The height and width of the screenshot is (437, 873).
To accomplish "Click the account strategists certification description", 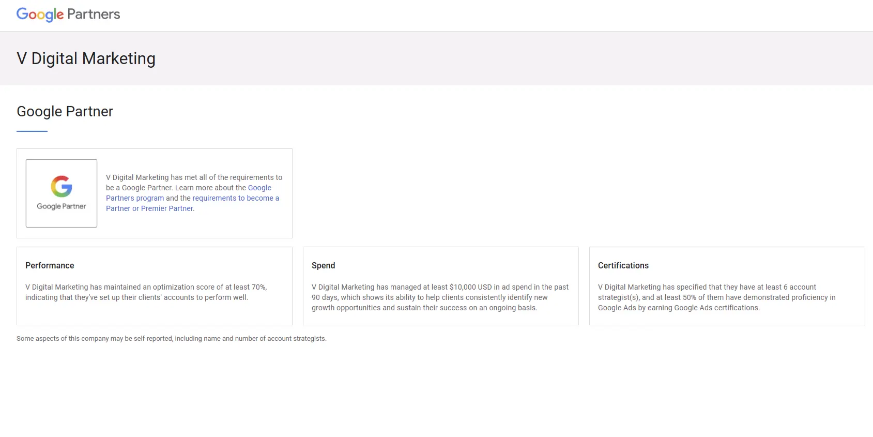I will [x=716, y=297].
